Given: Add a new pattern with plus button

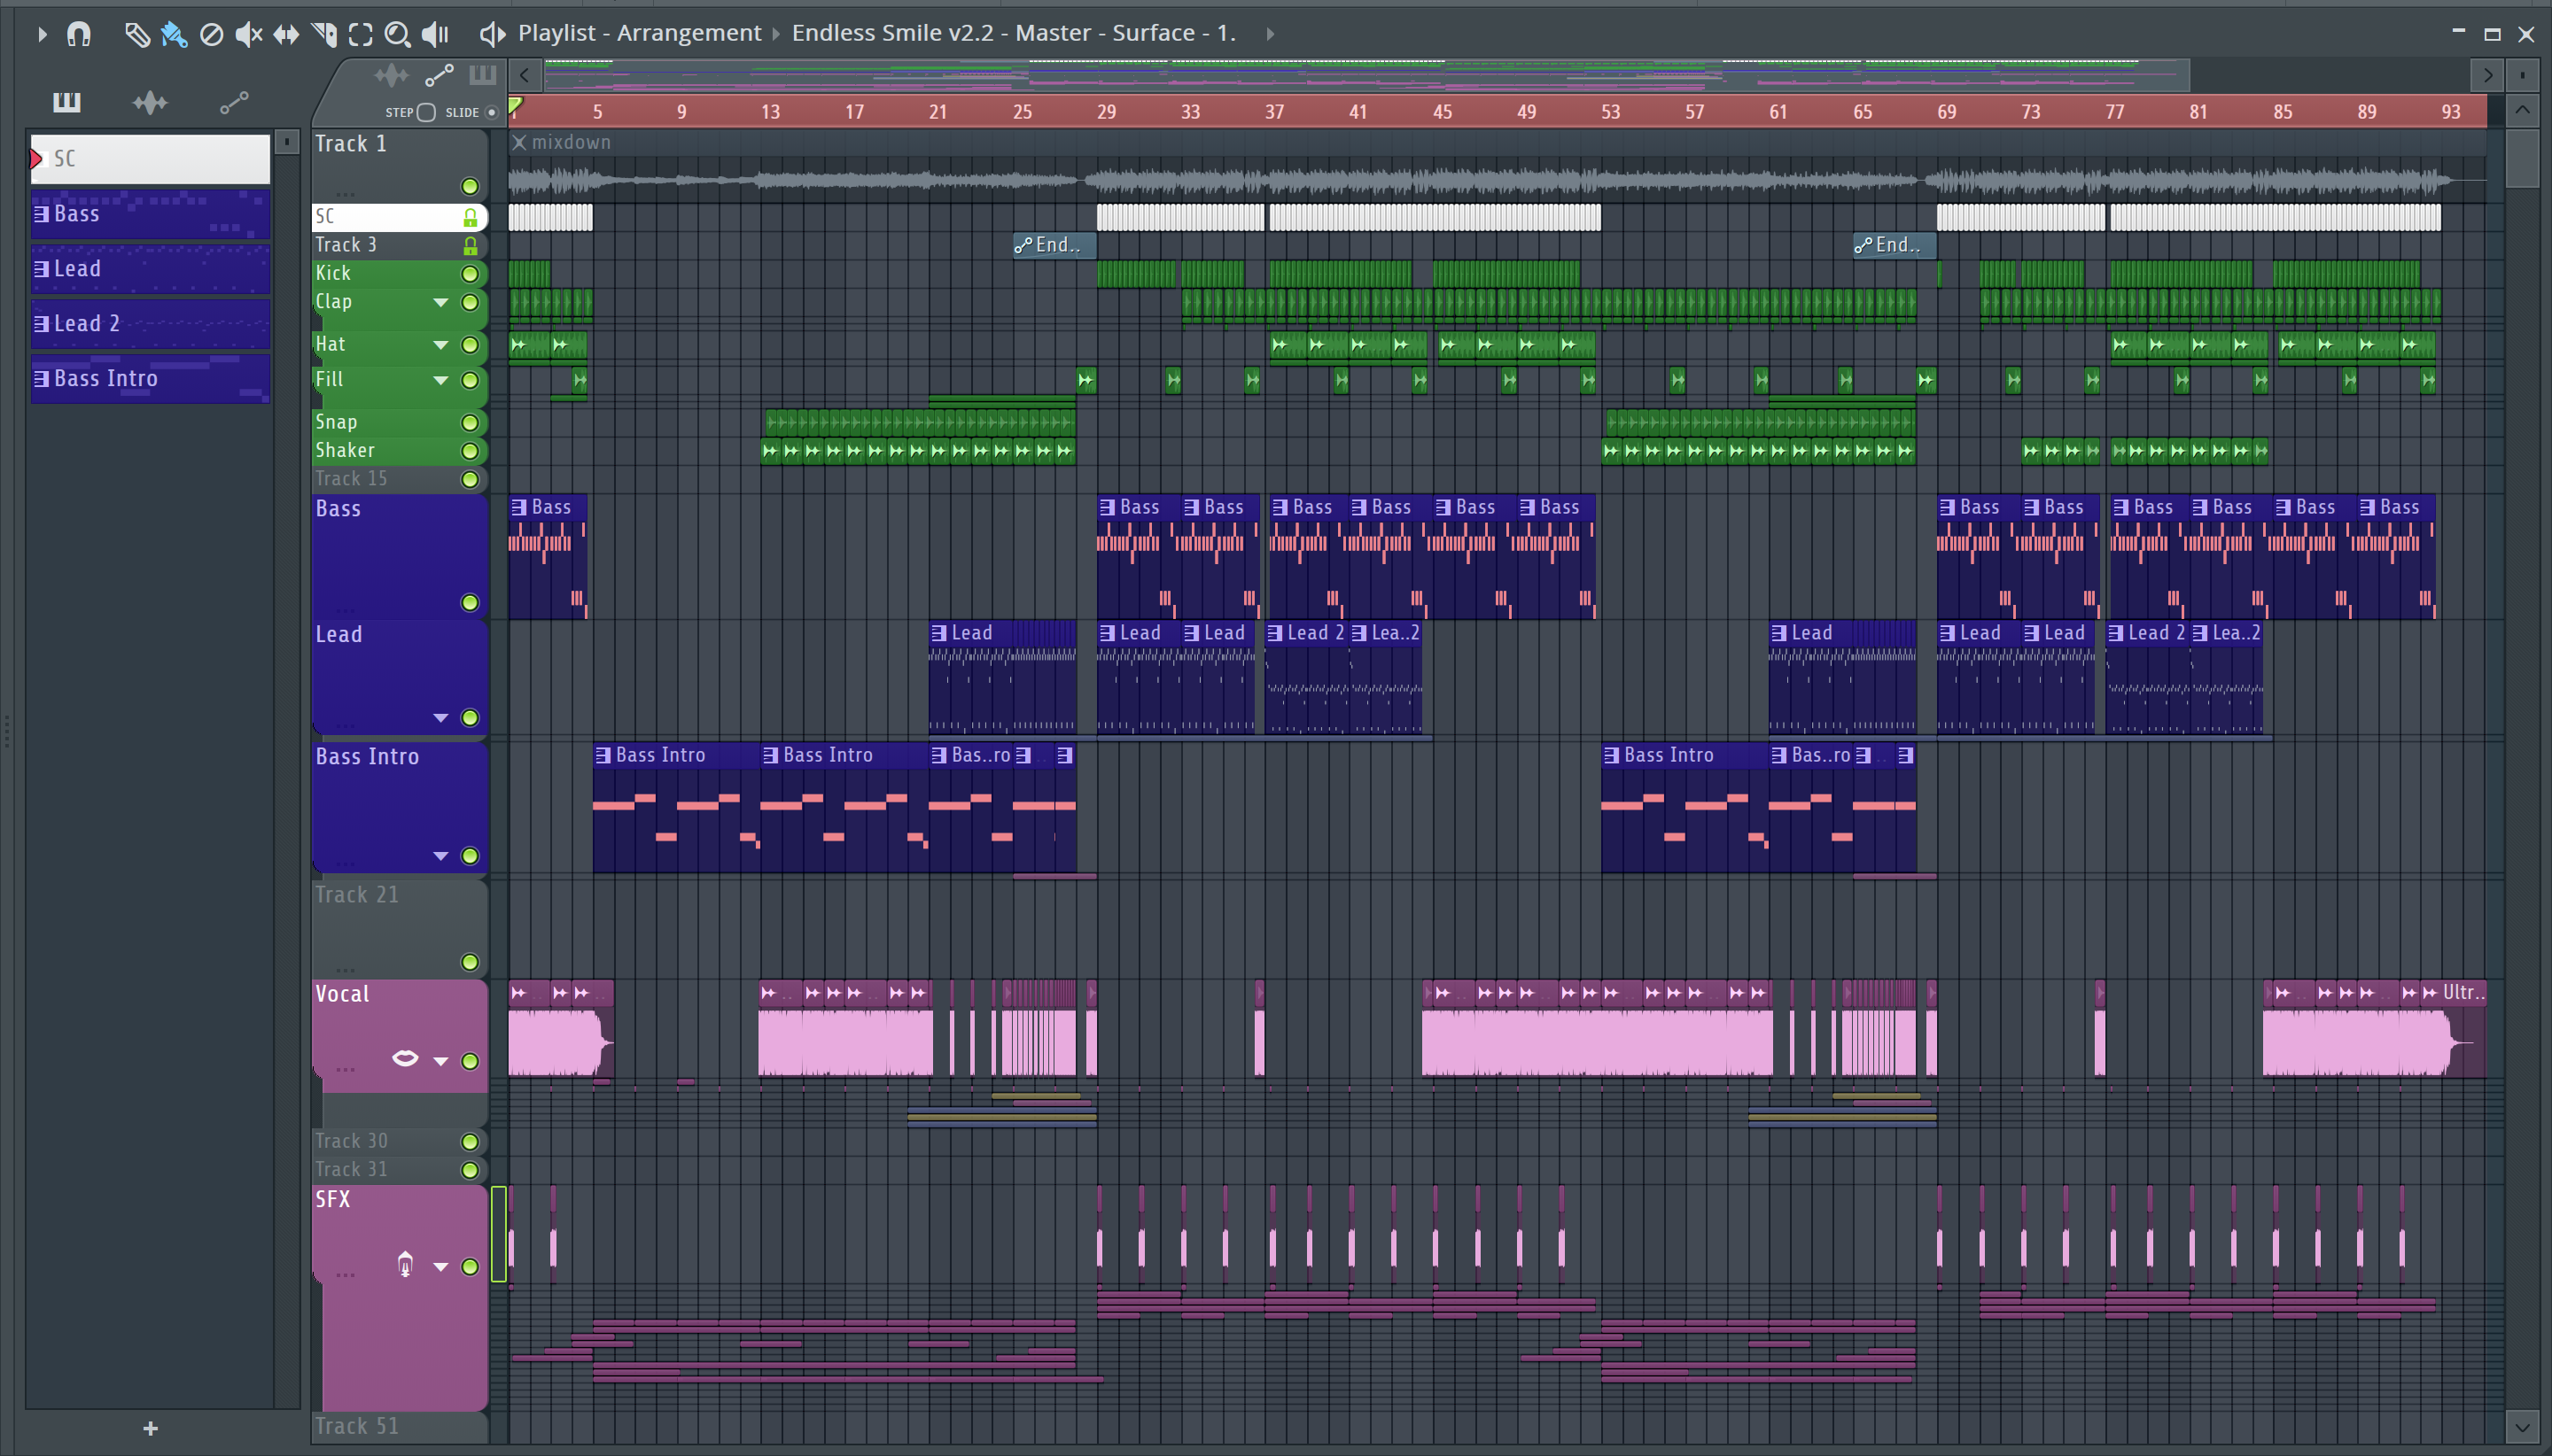Looking at the screenshot, I should (150, 1428).
